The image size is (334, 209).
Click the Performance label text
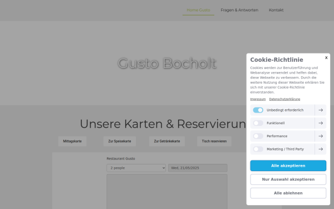point(277,136)
